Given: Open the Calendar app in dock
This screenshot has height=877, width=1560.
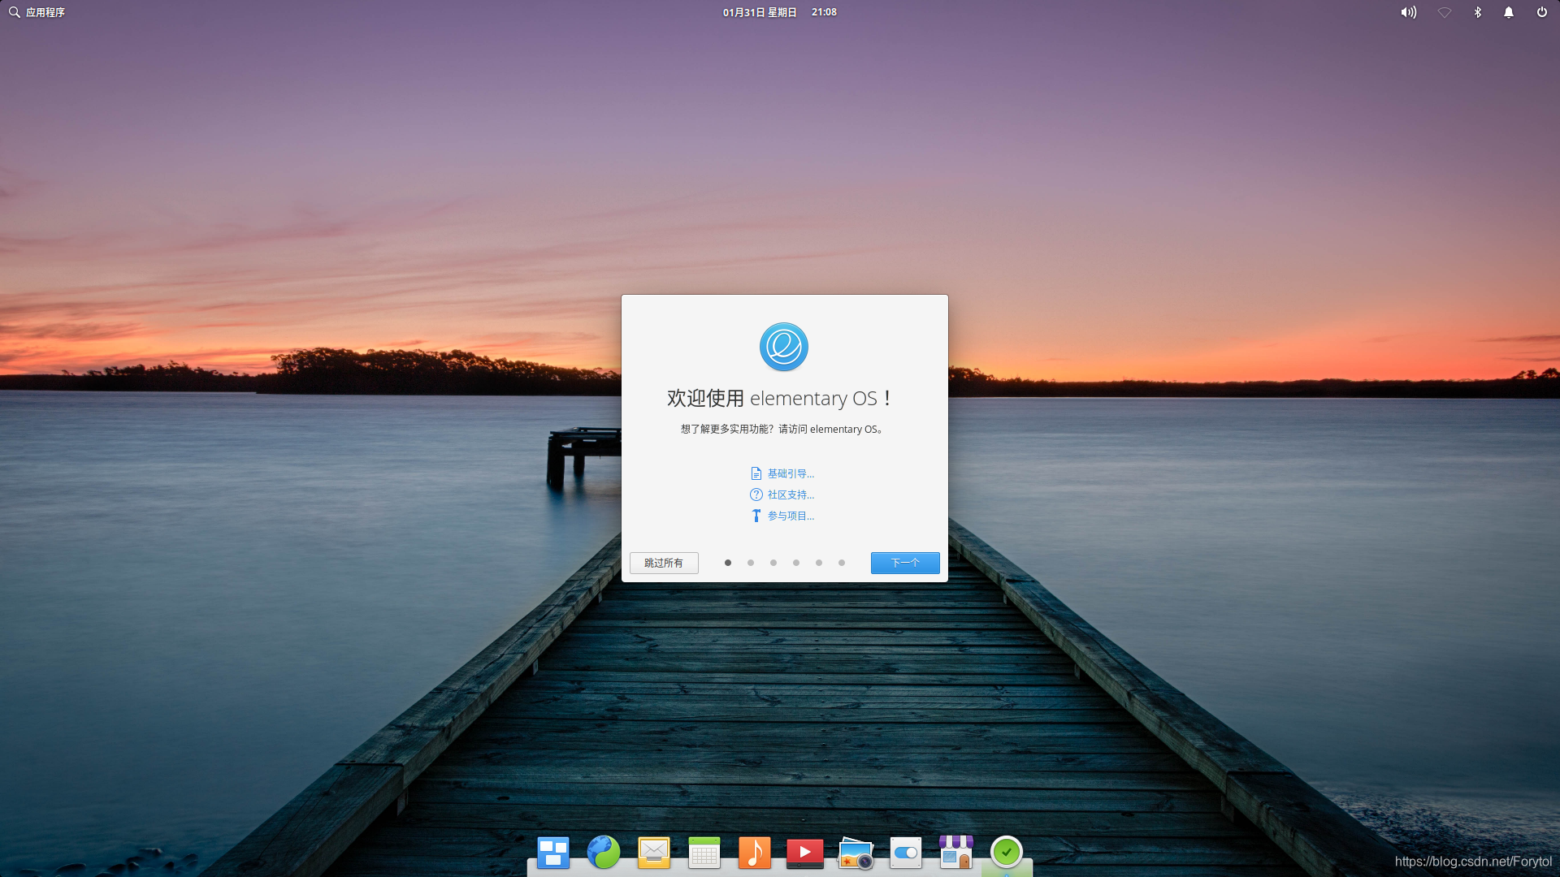Looking at the screenshot, I should pos(704,853).
